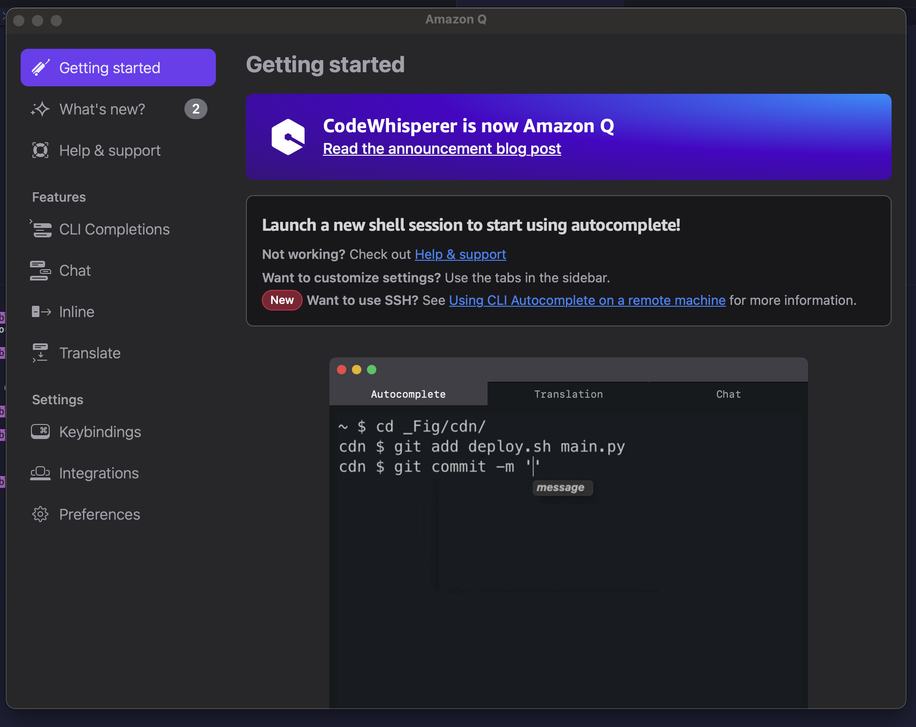
Task: Click the Help & support lifebuoy icon
Action: click(x=40, y=150)
